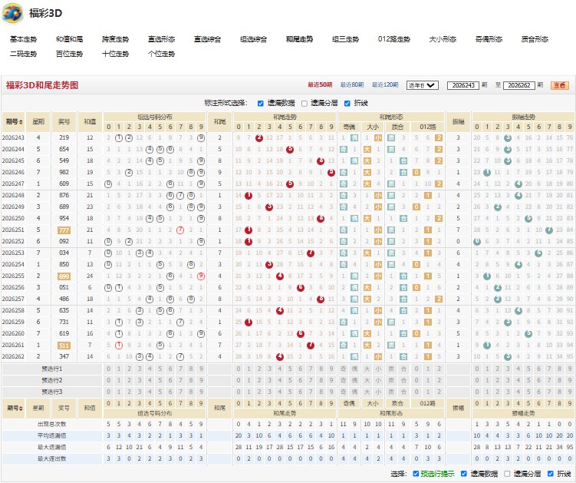Switch to 和尾走势 tab
This screenshot has width=576, height=483.
299,39
